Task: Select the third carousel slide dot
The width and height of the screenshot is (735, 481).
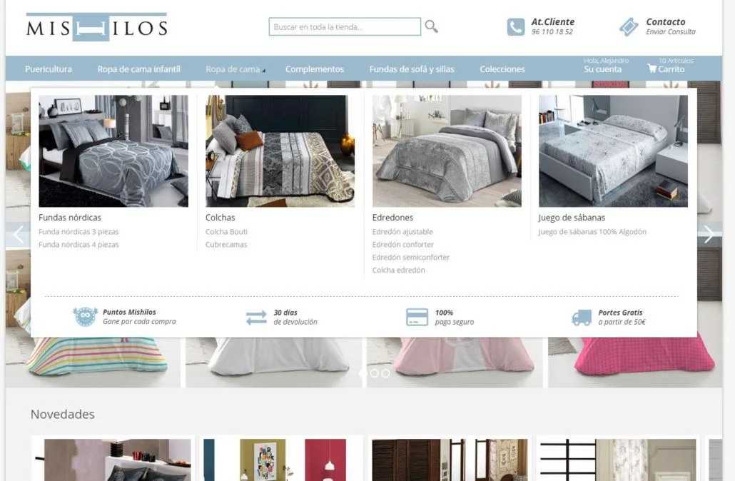Action: (385, 373)
